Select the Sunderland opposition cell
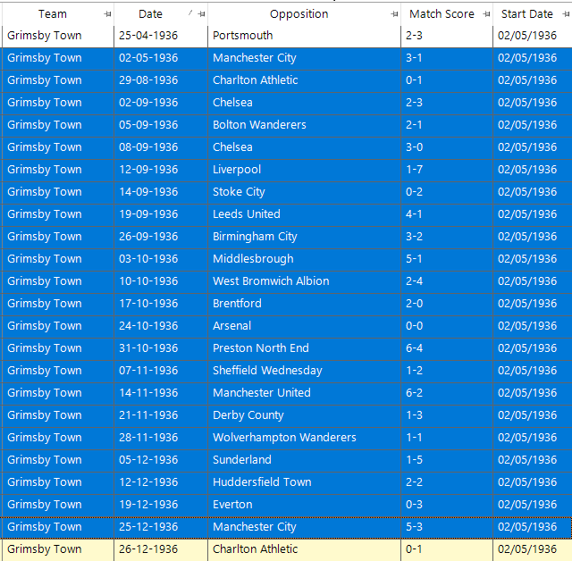Viewport: 572px width, 561px height. pos(304,460)
